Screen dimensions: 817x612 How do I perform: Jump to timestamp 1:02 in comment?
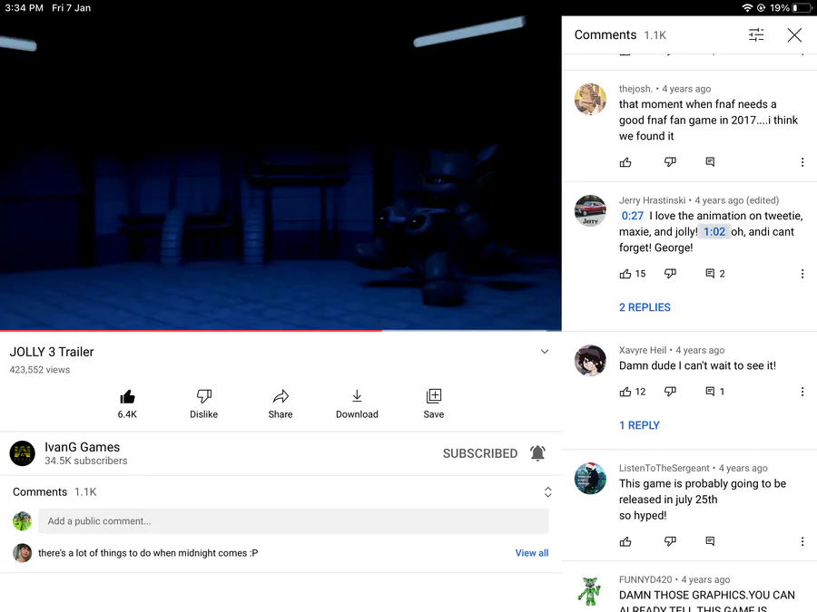tap(714, 231)
